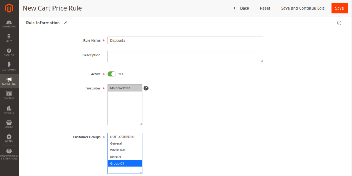
Task: Select NOT LOGGED IN customer group
Action: coord(125,137)
